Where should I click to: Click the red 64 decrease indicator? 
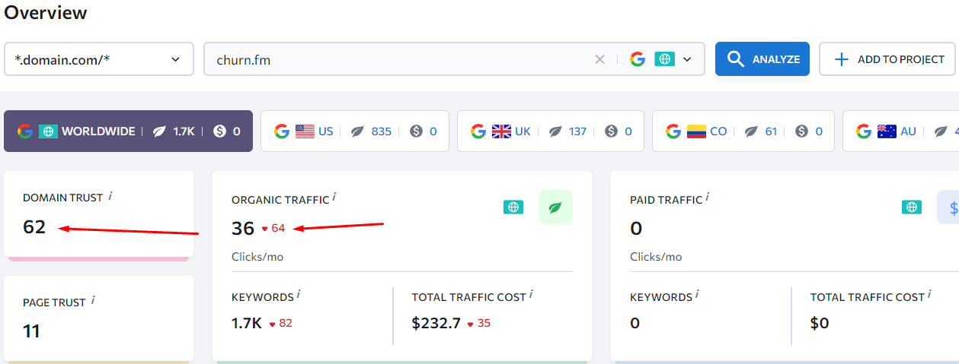(273, 228)
